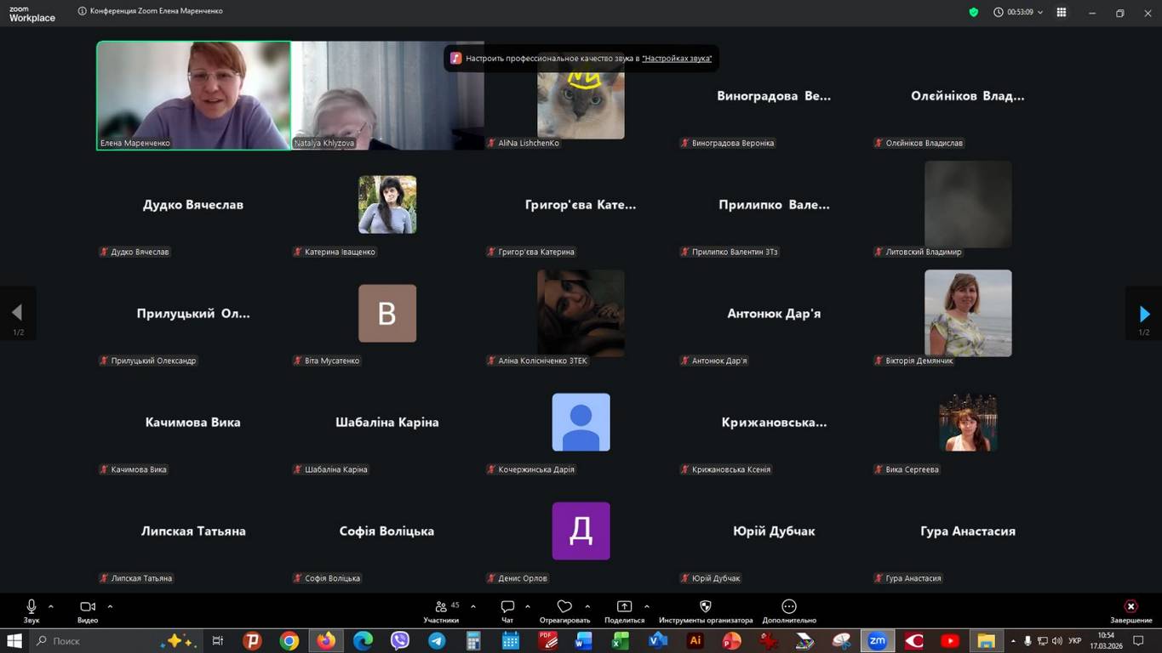Open the Reactions heart icon

pyautogui.click(x=564, y=607)
